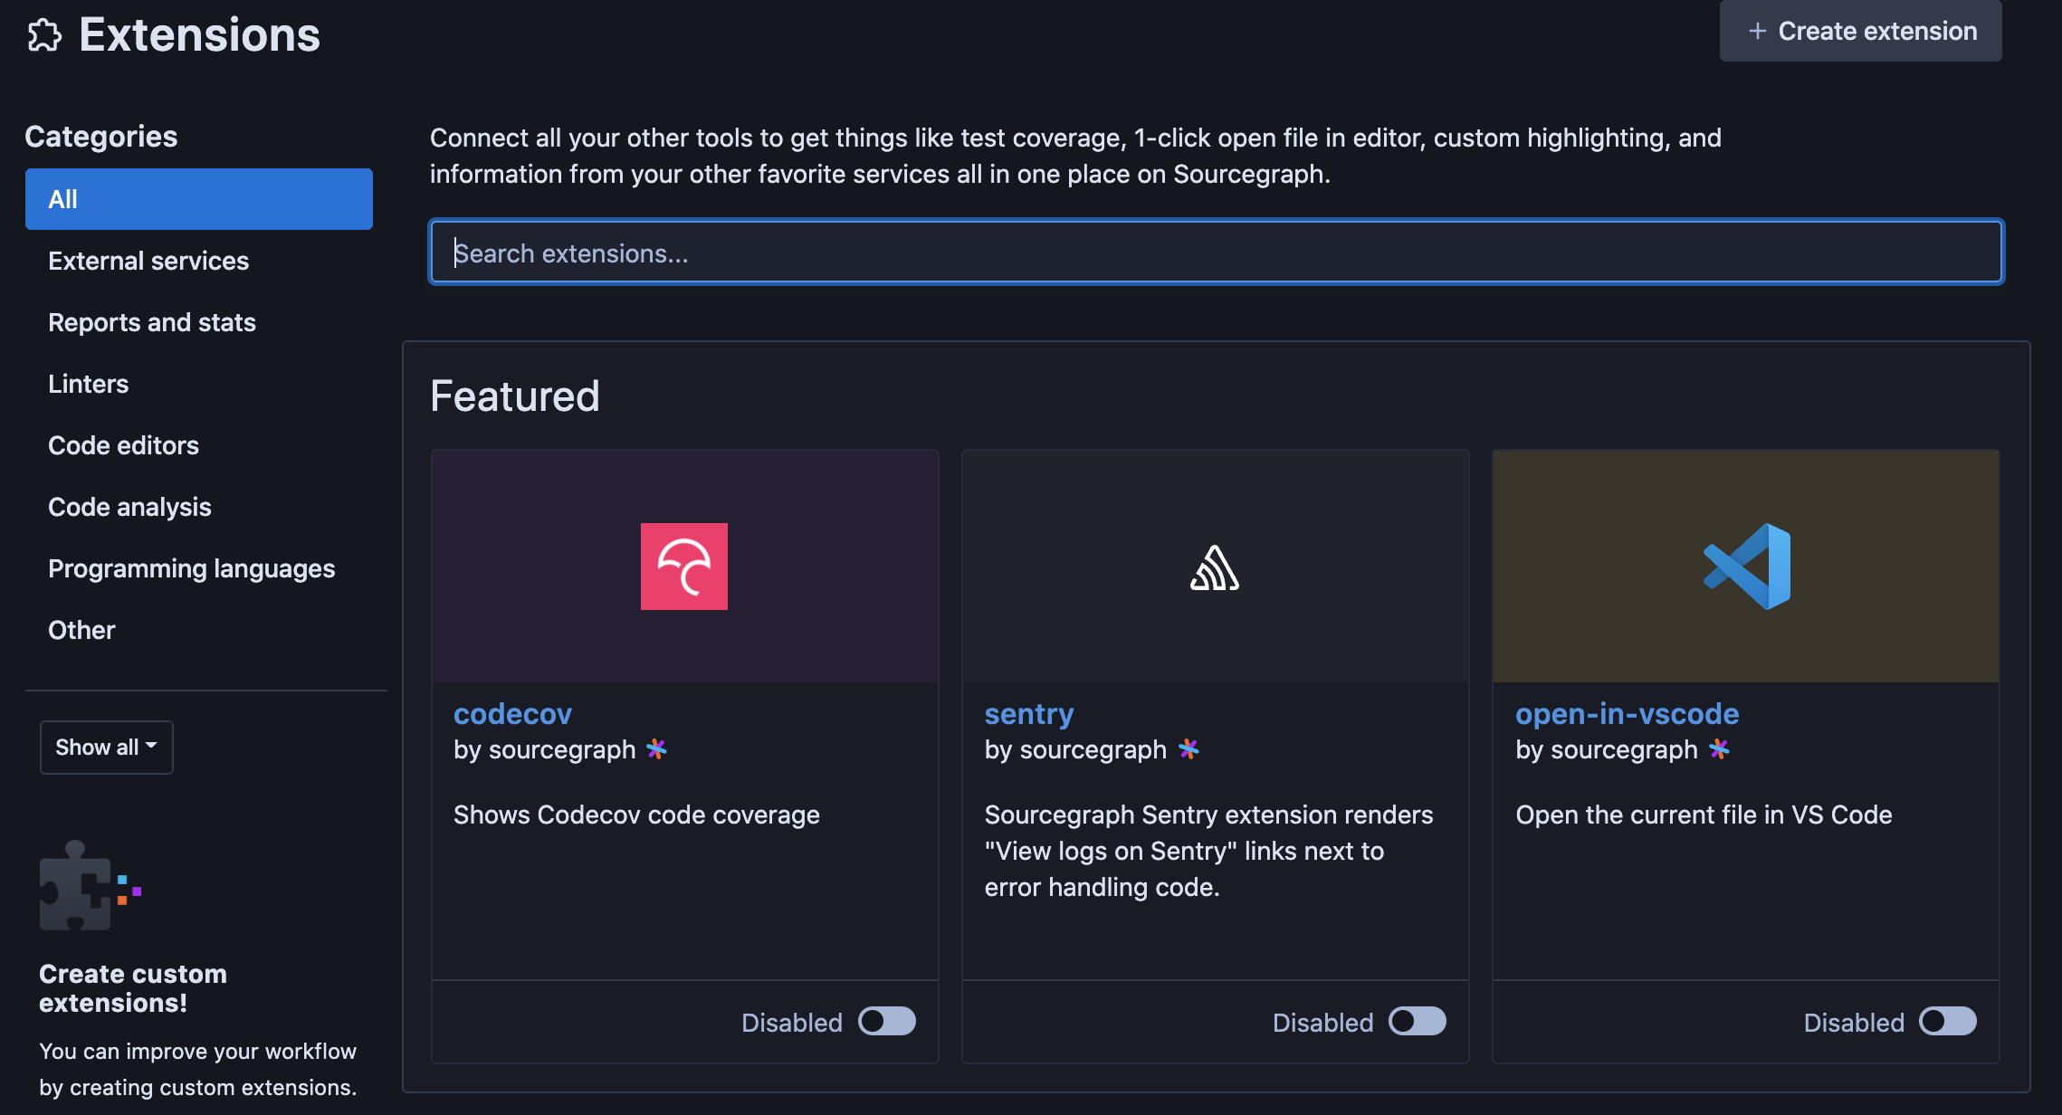Click the Featured section heading
The width and height of the screenshot is (2062, 1115).
tap(515, 395)
